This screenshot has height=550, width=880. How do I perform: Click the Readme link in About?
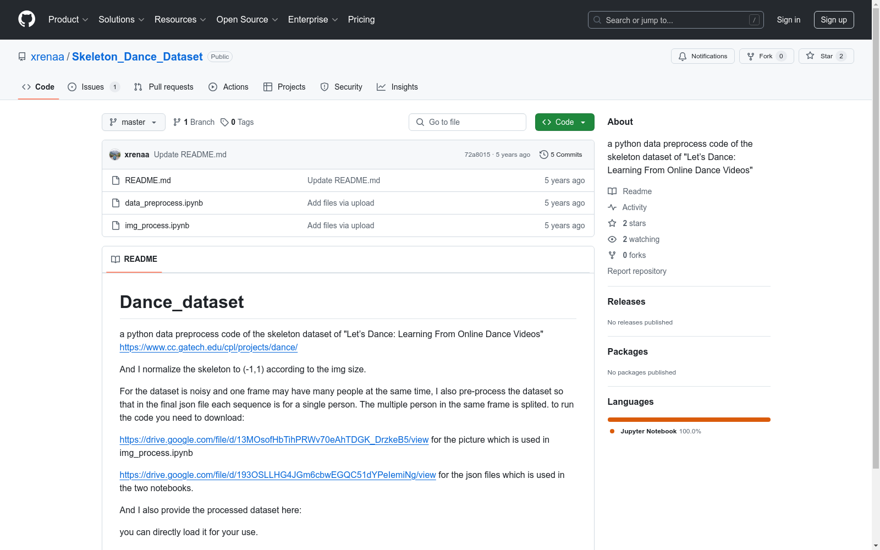[x=630, y=191]
